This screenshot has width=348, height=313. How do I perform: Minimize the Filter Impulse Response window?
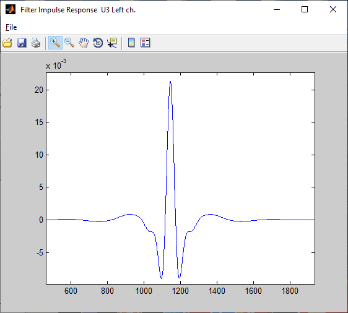point(277,9)
